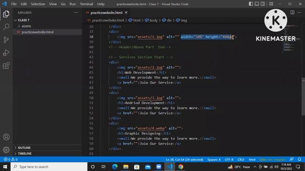Open the Terminal menu

(x=86, y=4)
